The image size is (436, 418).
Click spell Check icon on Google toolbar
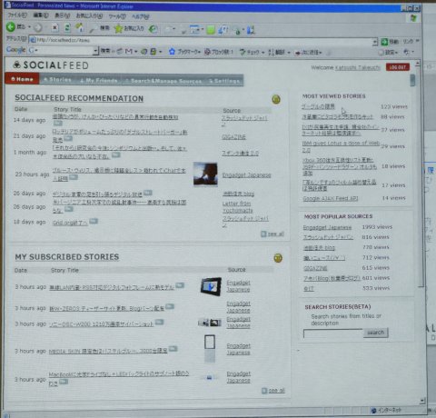coord(243,52)
